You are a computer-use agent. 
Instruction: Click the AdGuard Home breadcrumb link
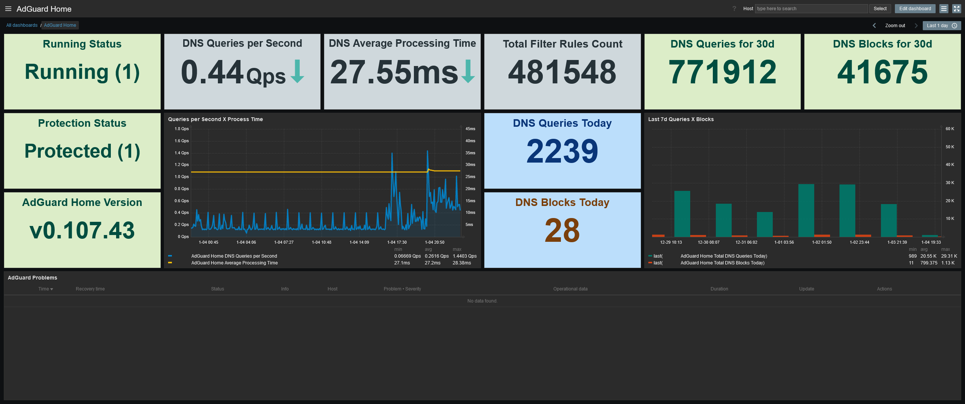pos(60,25)
